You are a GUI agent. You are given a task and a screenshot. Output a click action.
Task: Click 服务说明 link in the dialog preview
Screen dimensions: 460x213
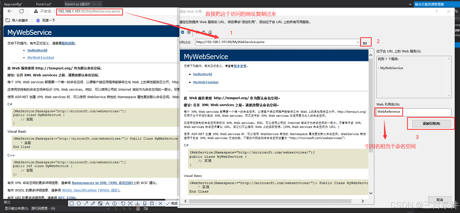point(240,66)
